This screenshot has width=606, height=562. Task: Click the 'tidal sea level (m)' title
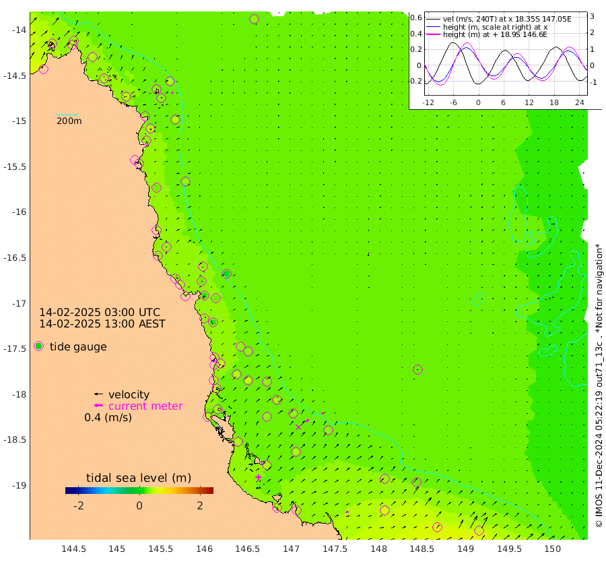point(139,478)
